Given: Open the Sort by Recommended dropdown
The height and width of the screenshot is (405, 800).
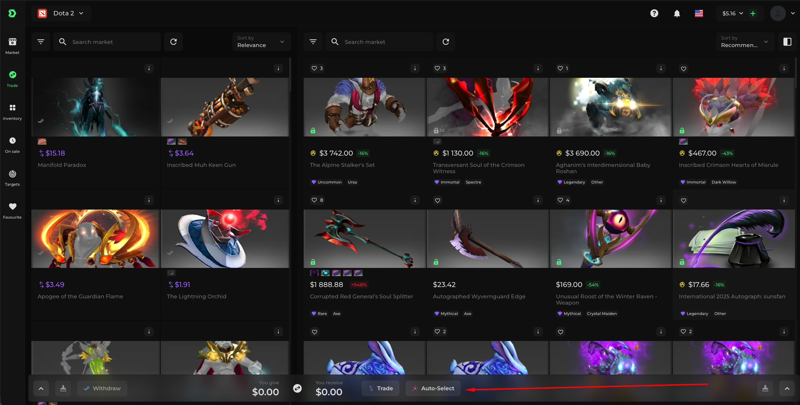Looking at the screenshot, I should click(x=745, y=42).
